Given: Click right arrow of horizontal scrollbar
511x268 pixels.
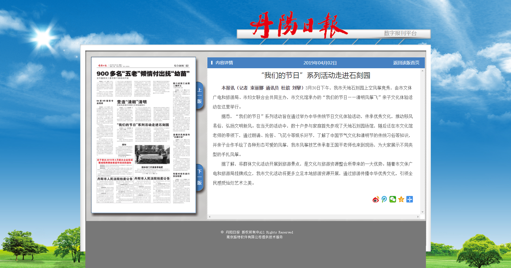Looking at the screenshot, I should (418, 217).
